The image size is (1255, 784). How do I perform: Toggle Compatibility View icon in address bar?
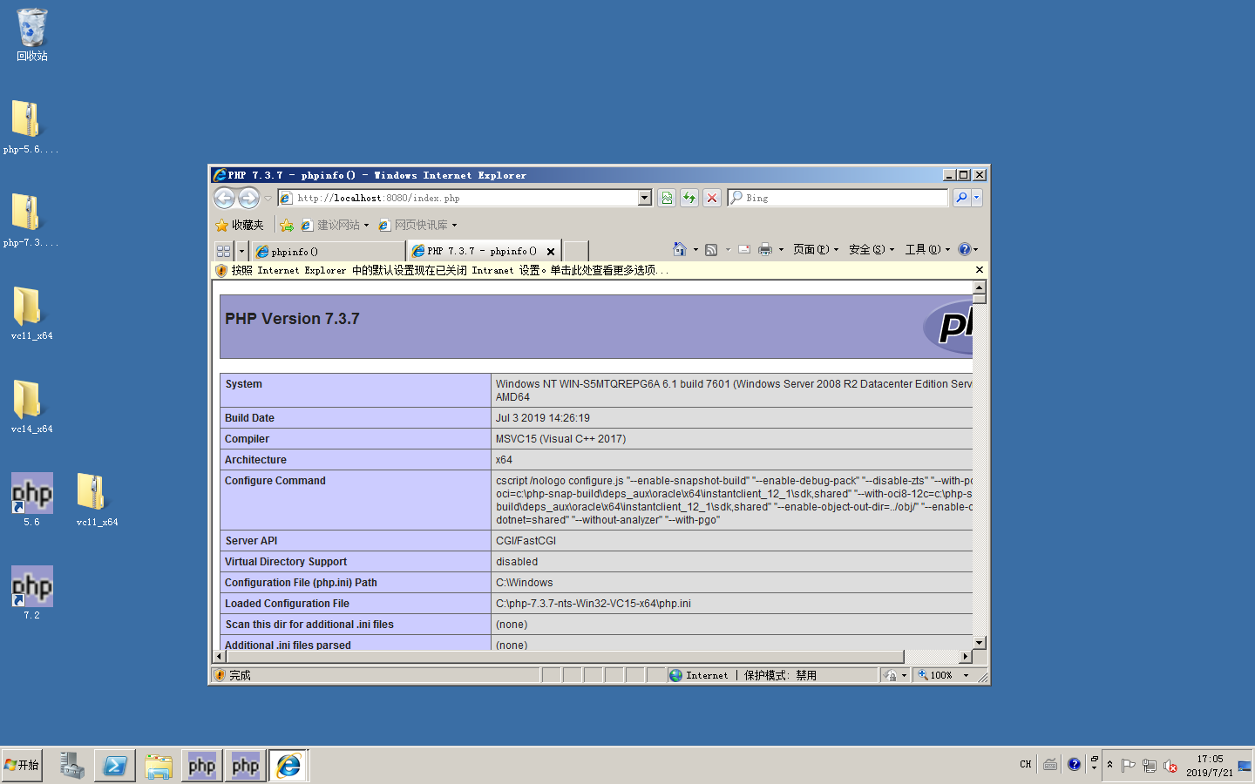[667, 199]
